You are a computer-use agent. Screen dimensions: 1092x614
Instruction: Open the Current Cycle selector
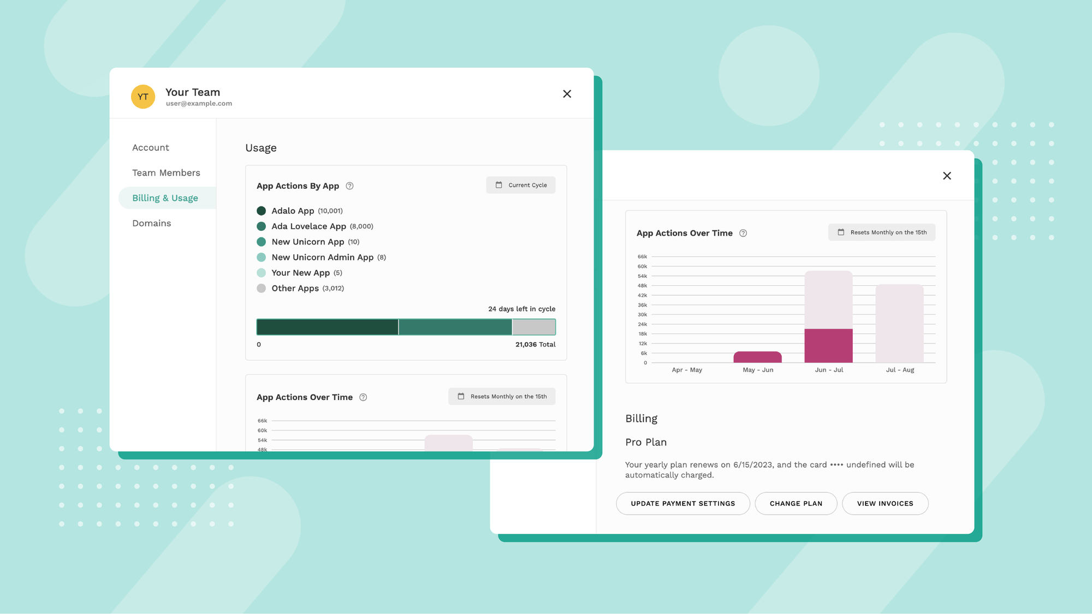pos(520,185)
